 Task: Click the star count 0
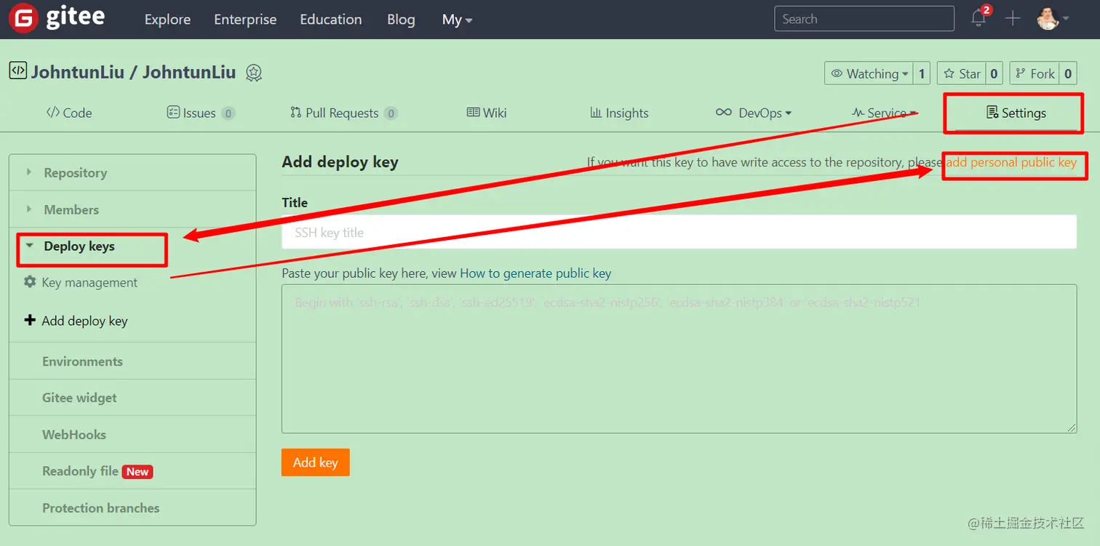[x=995, y=73]
